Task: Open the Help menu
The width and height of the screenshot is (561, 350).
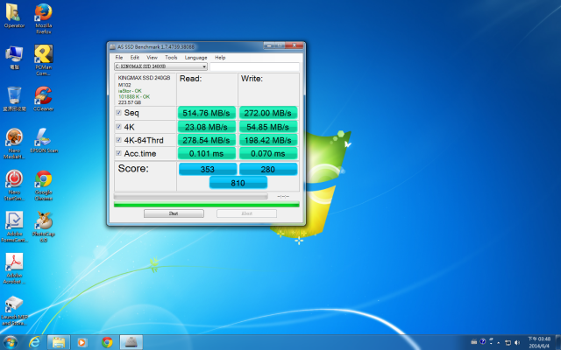Action: click(x=220, y=58)
